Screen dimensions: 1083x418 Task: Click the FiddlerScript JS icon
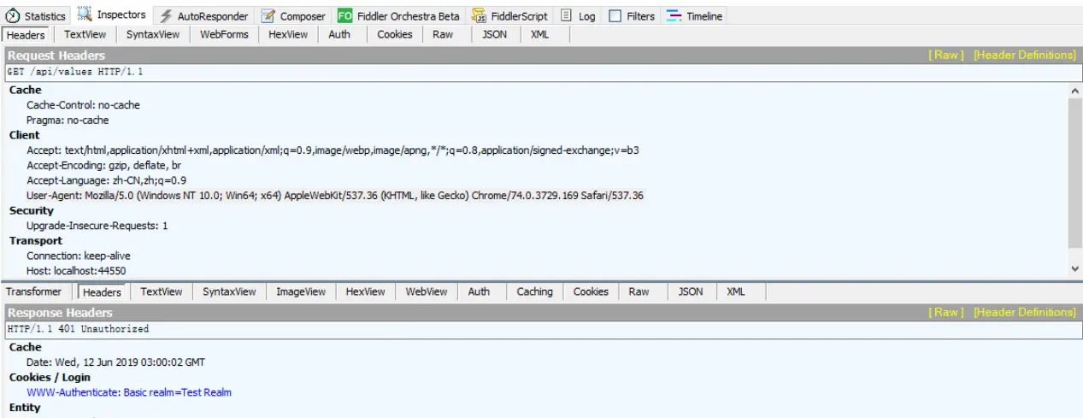coord(480,16)
